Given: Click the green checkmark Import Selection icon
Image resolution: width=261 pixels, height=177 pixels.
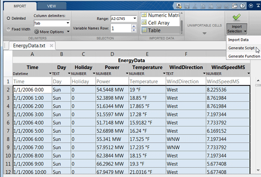Looking at the screenshot, I should coord(237,17).
